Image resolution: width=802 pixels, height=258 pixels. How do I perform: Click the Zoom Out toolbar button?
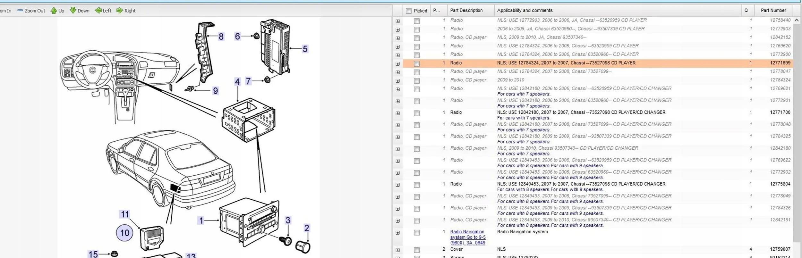click(x=31, y=11)
